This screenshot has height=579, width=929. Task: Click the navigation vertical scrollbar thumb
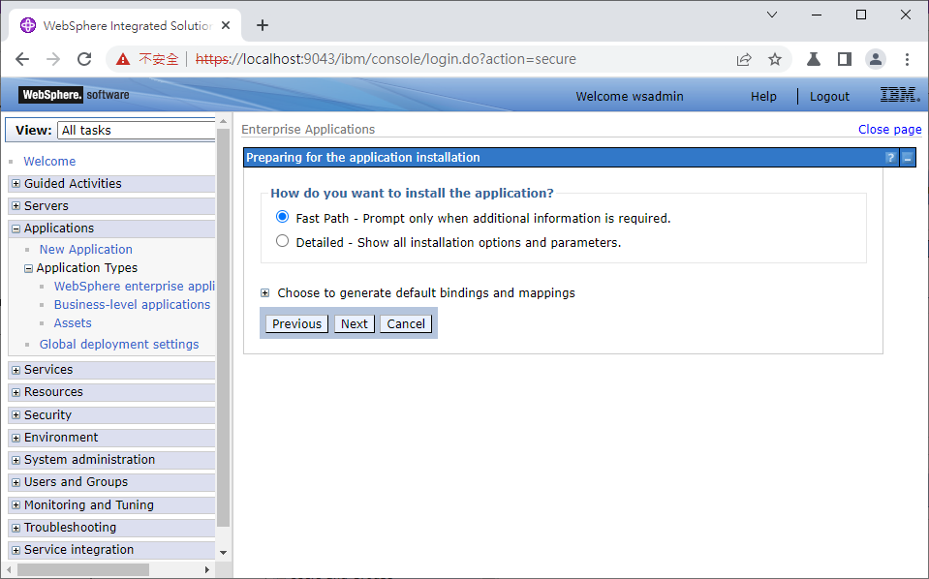[224, 327]
